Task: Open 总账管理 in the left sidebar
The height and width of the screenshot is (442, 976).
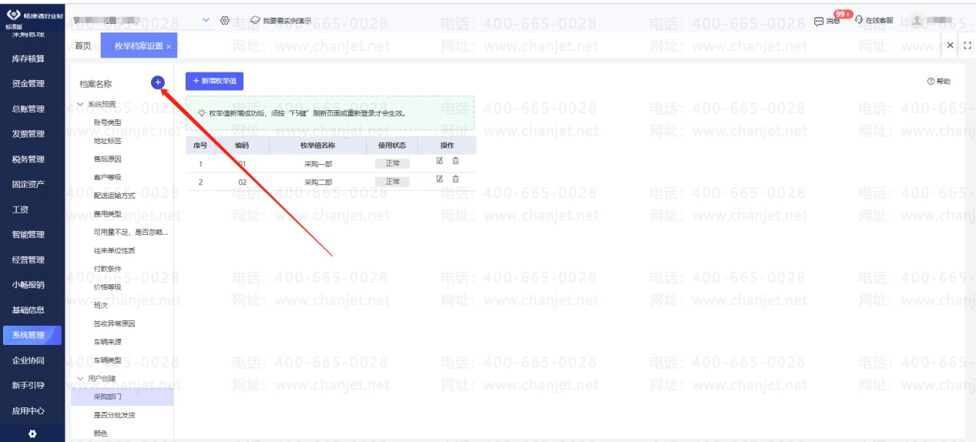Action: [x=29, y=109]
